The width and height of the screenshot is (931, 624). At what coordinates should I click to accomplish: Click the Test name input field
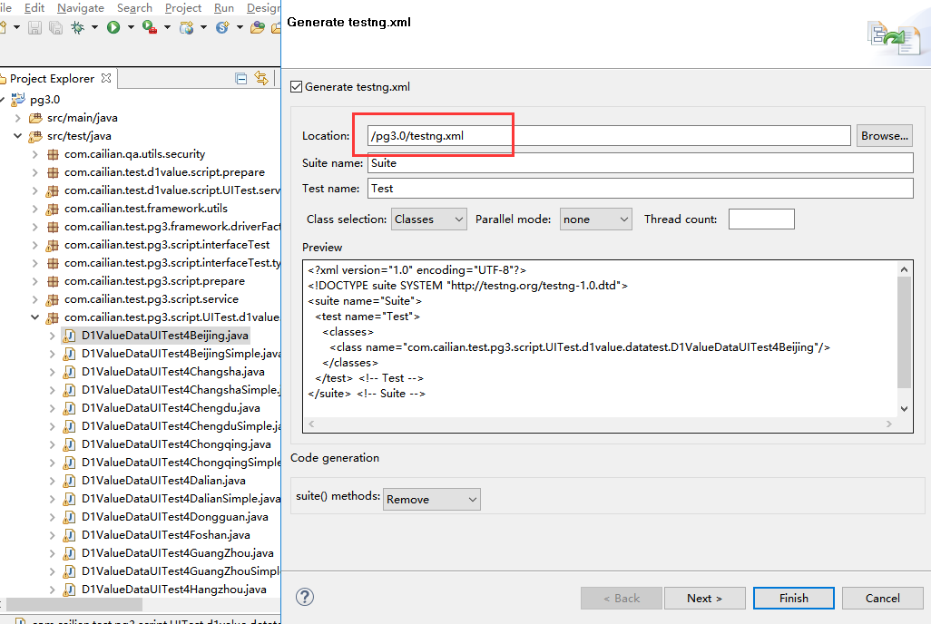coord(640,189)
